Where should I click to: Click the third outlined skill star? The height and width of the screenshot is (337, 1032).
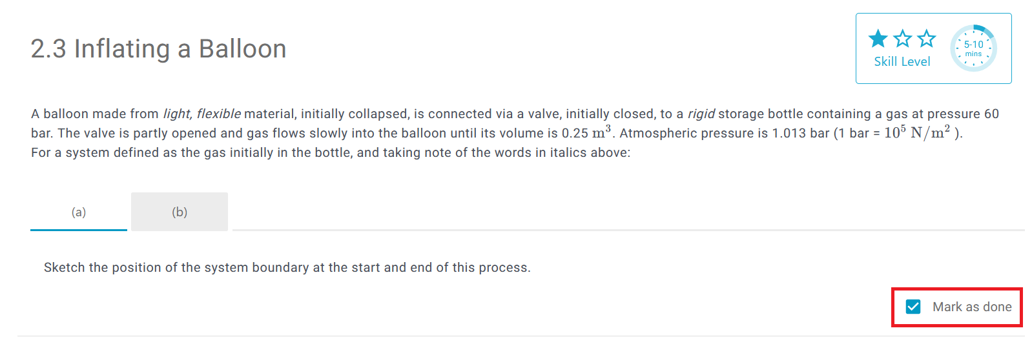(x=926, y=39)
